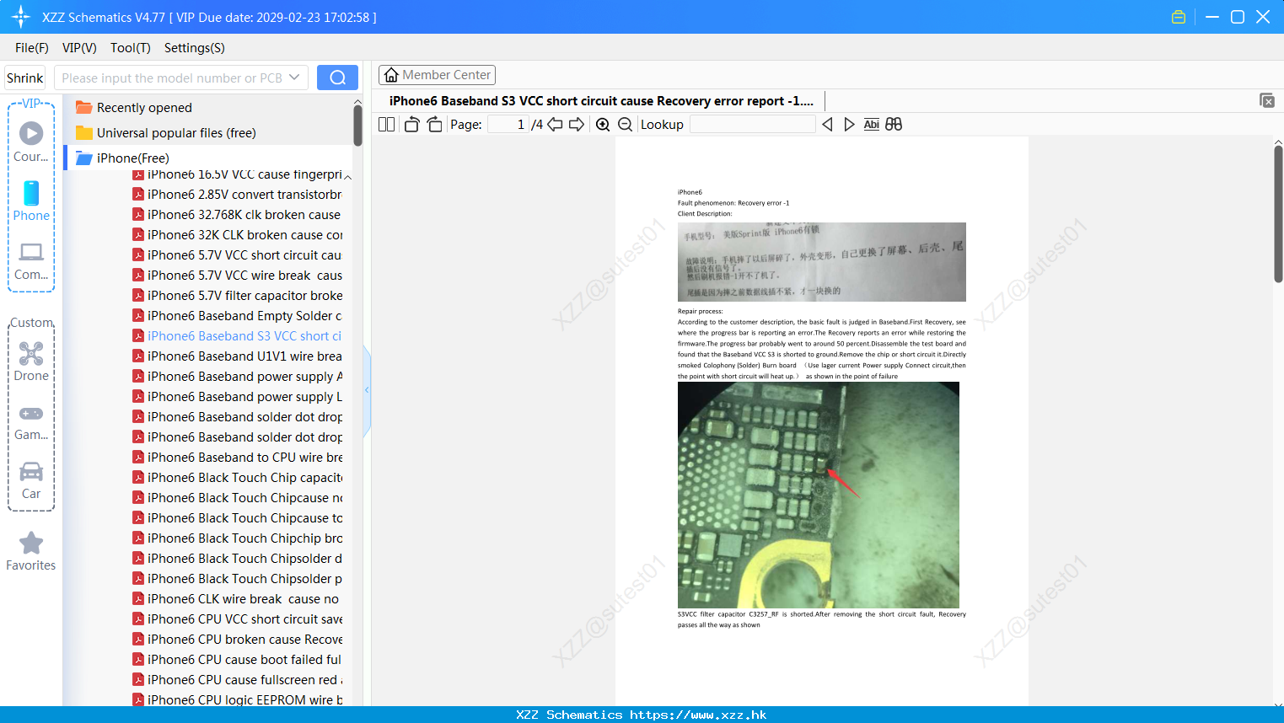This screenshot has height=723, width=1284.
Task: Find previous lookup match triangle
Action: [827, 125]
